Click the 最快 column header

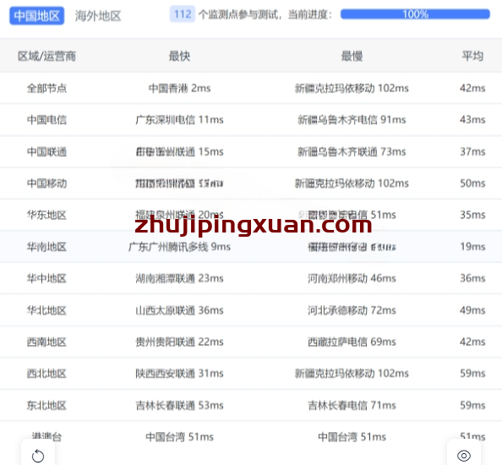[x=180, y=56]
